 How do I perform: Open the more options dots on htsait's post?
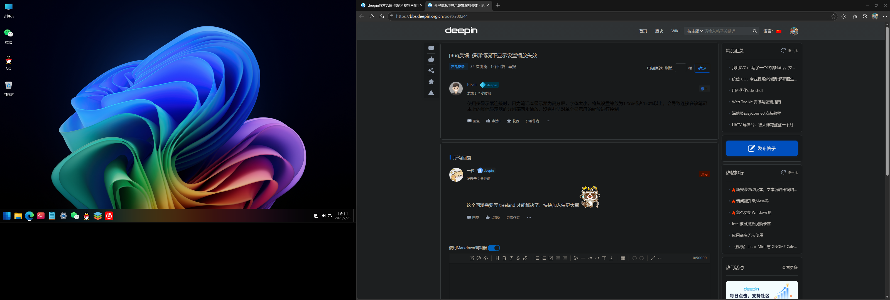click(548, 121)
